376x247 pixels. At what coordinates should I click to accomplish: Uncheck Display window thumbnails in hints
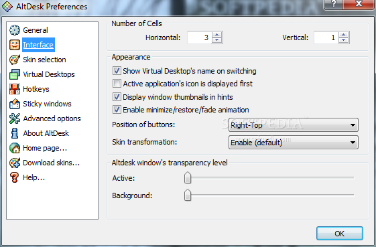pyautogui.click(x=117, y=97)
